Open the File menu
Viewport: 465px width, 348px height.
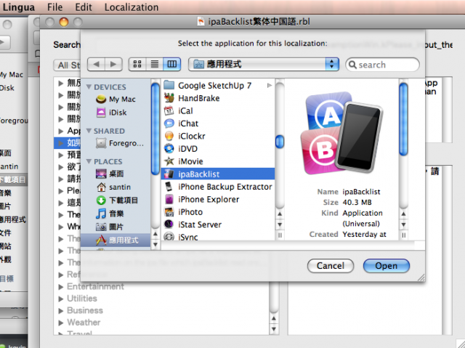coord(55,7)
